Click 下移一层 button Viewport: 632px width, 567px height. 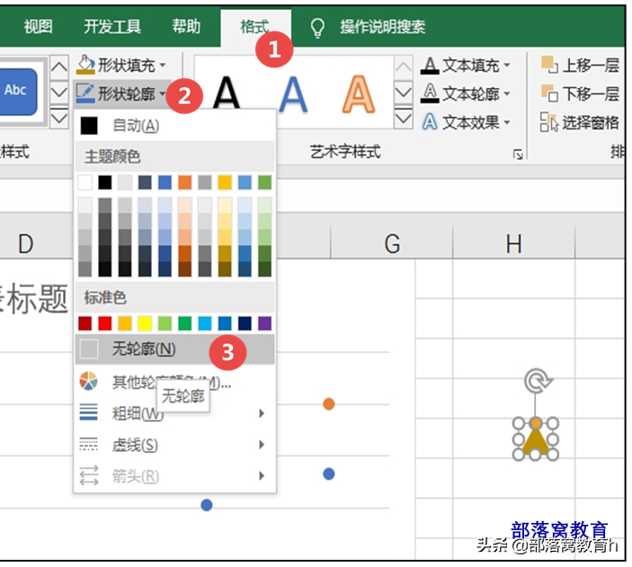pyautogui.click(x=580, y=93)
